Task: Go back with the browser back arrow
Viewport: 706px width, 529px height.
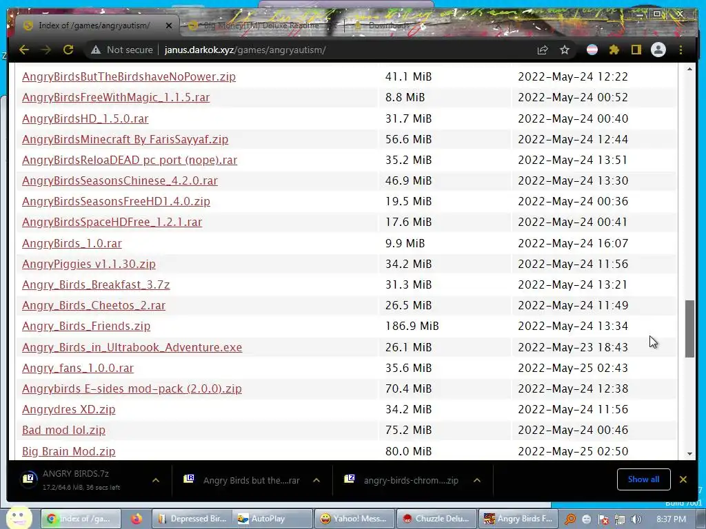Action: (24, 50)
